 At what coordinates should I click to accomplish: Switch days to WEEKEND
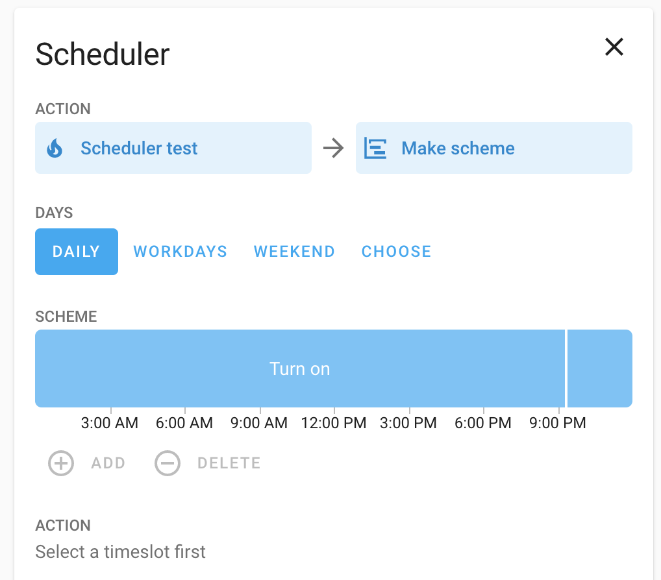[x=294, y=252]
